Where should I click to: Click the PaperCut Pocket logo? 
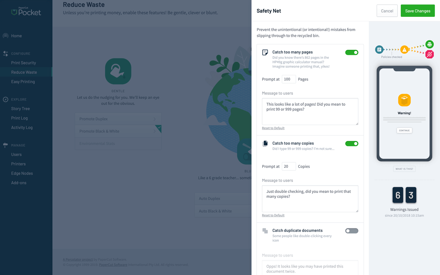[26, 11]
